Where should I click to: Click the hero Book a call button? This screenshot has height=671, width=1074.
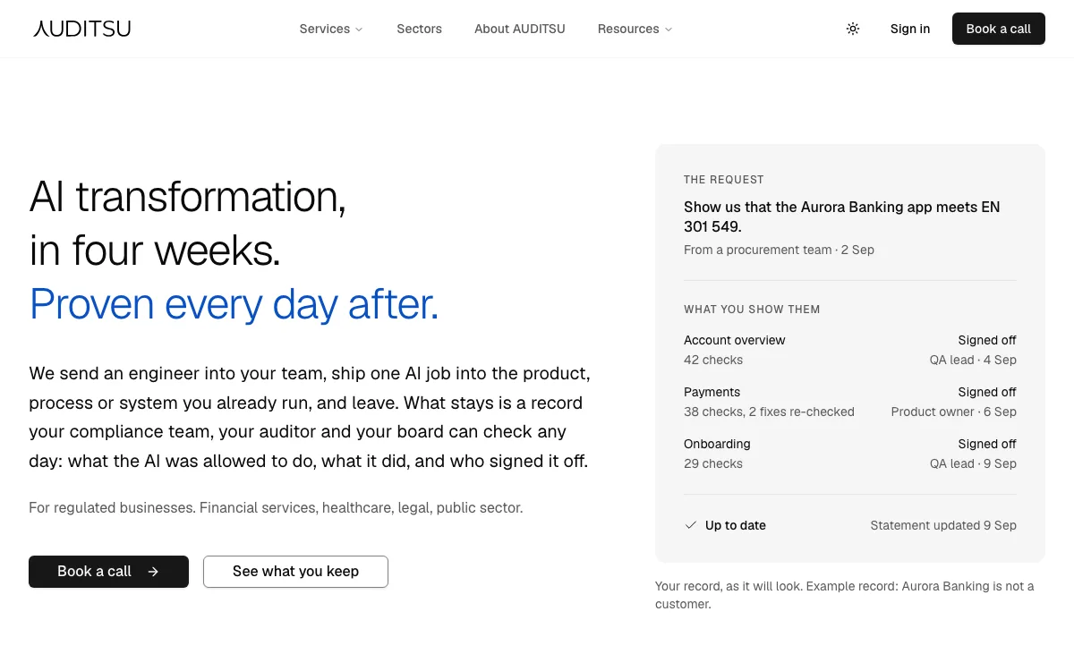[x=108, y=572]
